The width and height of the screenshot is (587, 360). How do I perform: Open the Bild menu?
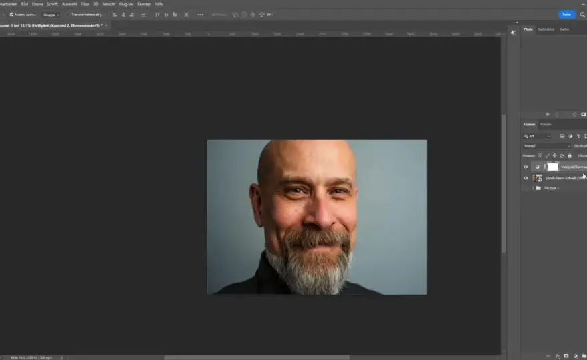(x=24, y=4)
